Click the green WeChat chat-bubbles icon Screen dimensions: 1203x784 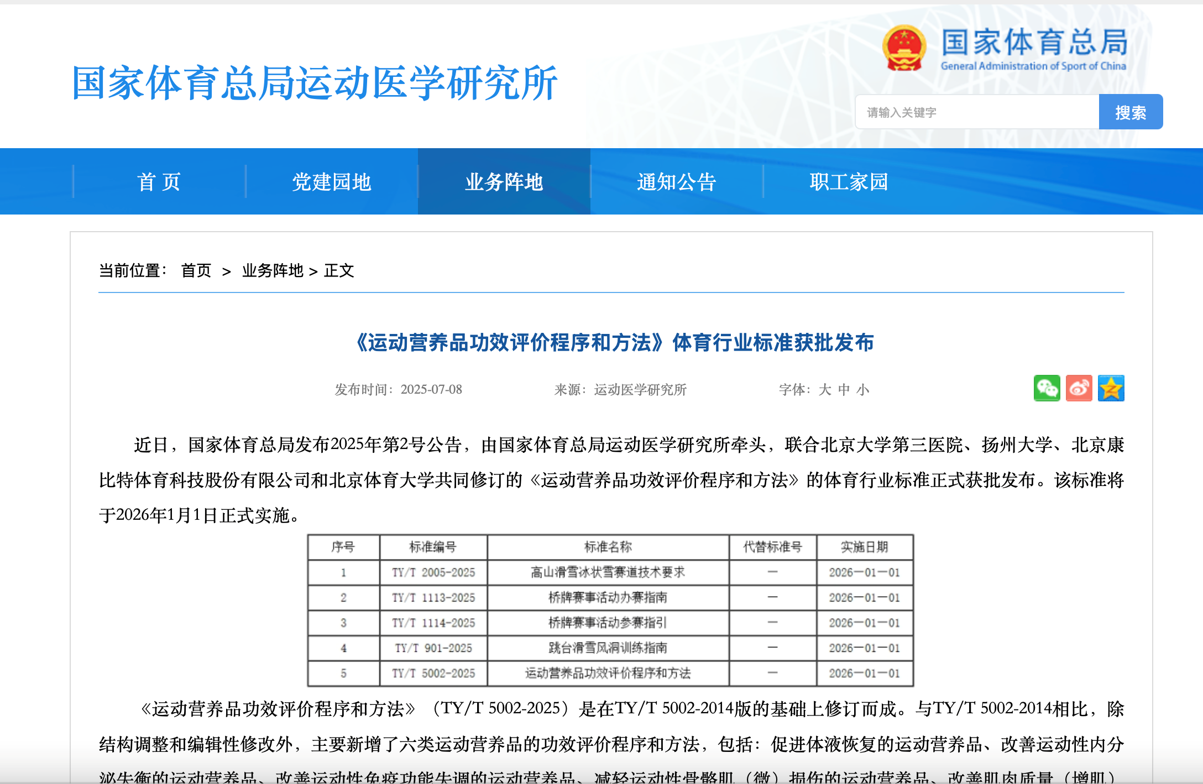coord(1047,389)
